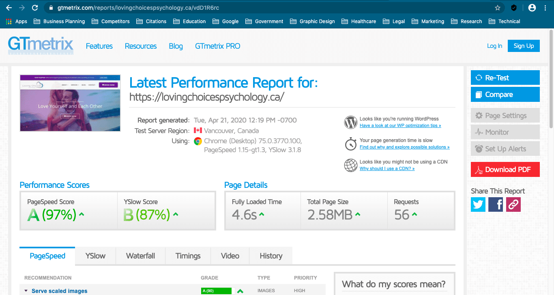Go to the GTmetrix Blog
Image resolution: width=554 pixels, height=295 pixels.
click(x=176, y=46)
